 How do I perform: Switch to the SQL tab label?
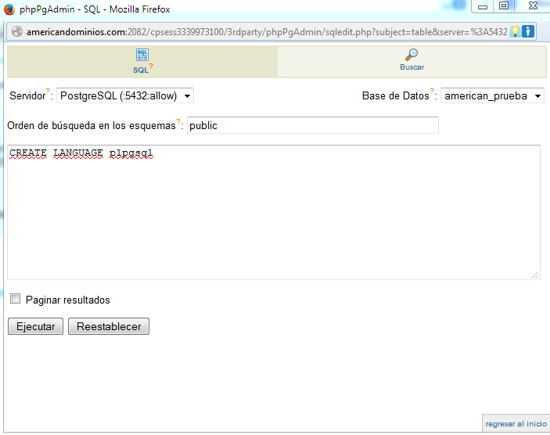pos(140,70)
